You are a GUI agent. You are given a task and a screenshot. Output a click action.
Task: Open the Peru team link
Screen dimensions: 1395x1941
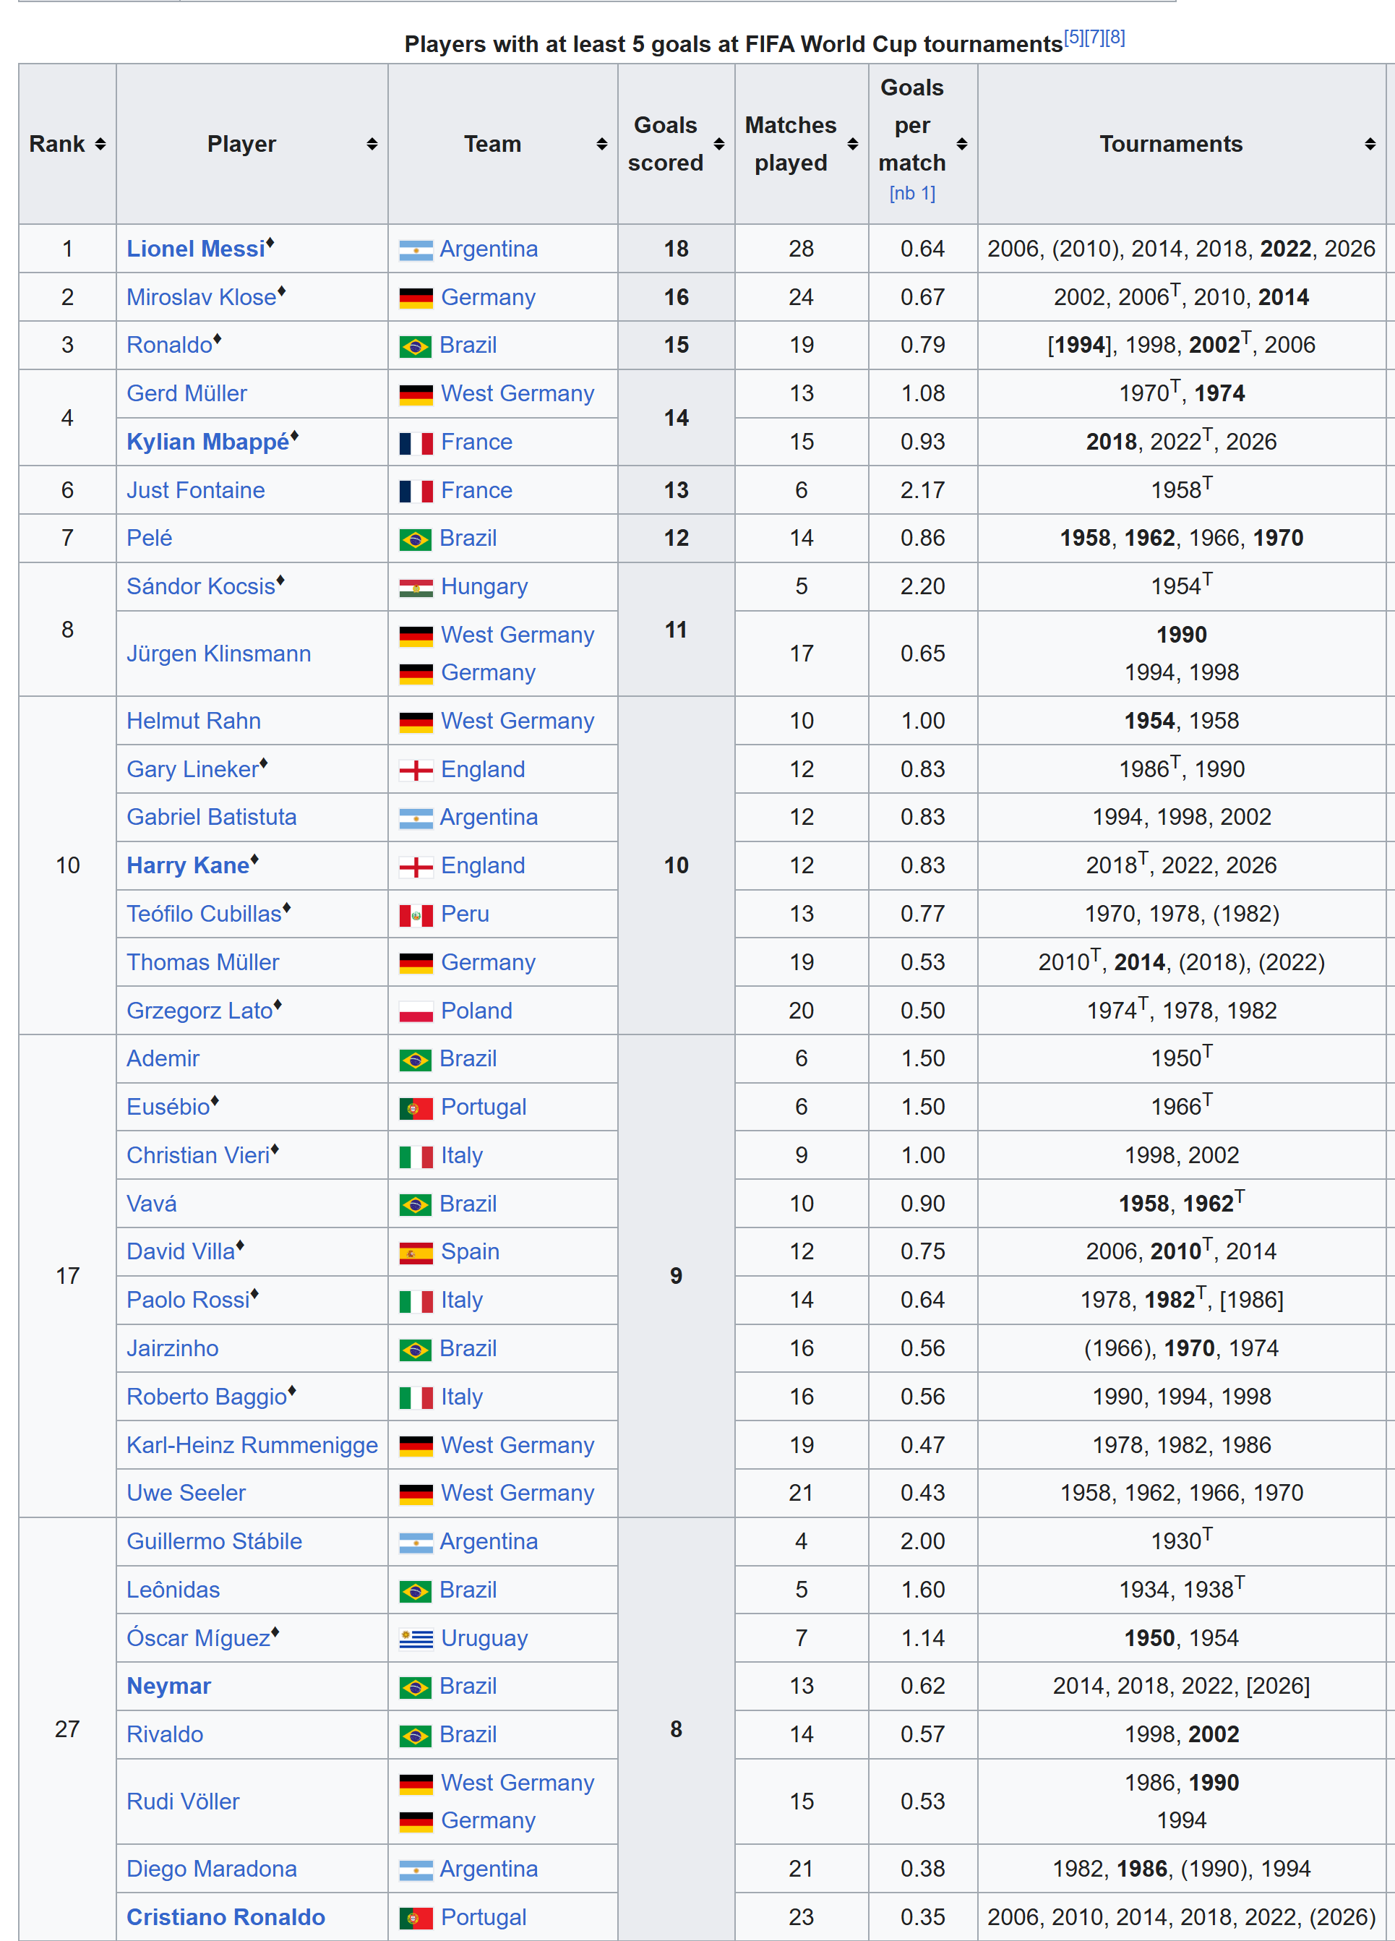[x=465, y=914]
